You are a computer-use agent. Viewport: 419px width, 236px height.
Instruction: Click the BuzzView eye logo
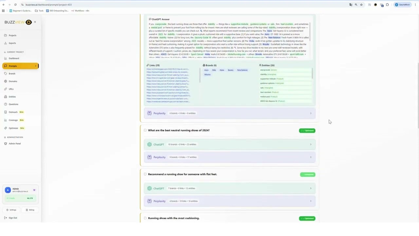(28, 22)
